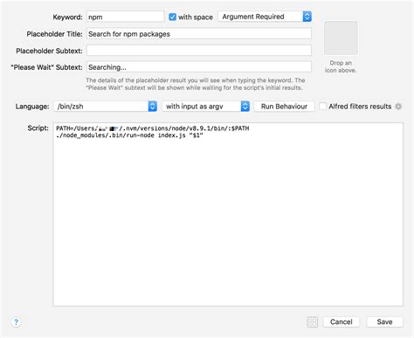Open the 'Argument Required' dropdown
The width and height of the screenshot is (414, 338).
pos(265,17)
